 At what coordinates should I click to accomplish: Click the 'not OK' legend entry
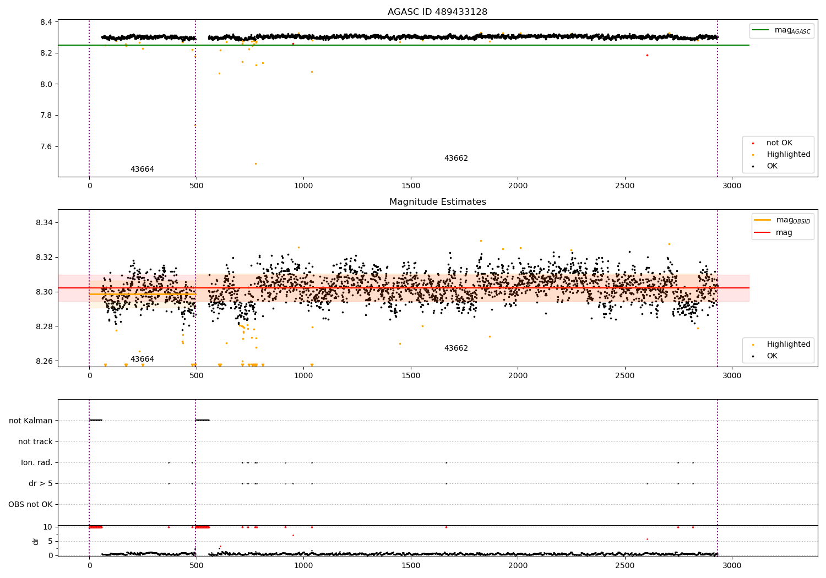(x=778, y=143)
